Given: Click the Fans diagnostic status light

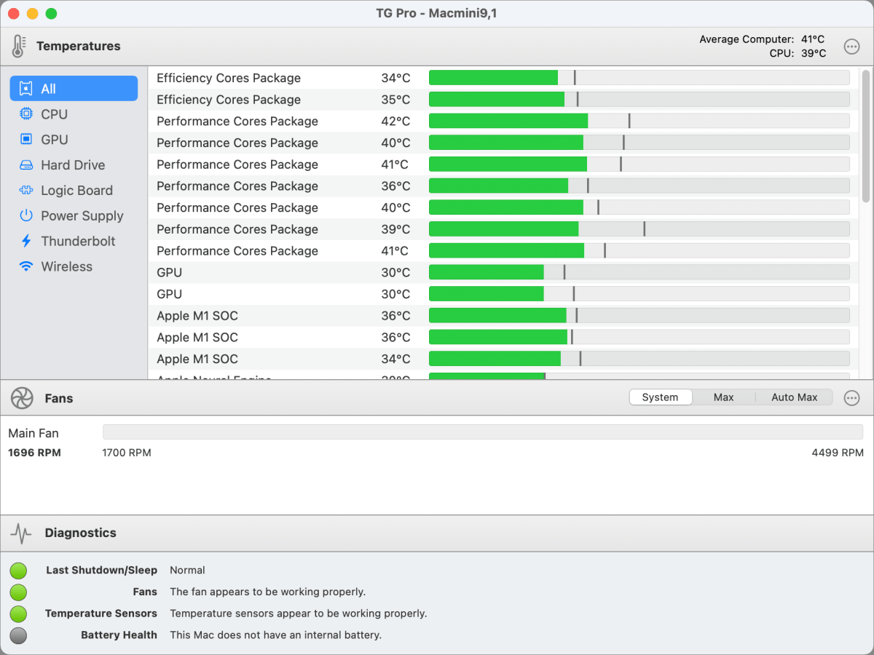Looking at the screenshot, I should (x=18, y=592).
